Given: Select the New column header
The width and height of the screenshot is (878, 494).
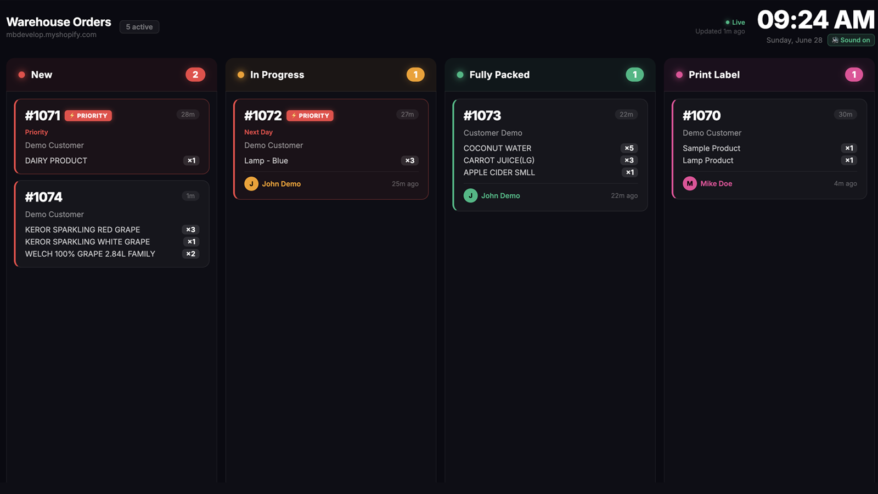Looking at the screenshot, I should 111,75.
